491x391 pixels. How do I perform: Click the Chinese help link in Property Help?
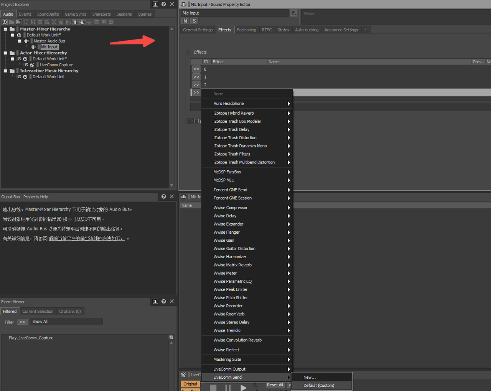[87, 239]
